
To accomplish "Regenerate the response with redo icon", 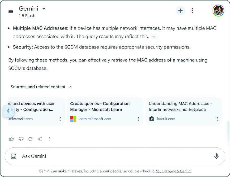I will pyautogui.click(x=30, y=139).
